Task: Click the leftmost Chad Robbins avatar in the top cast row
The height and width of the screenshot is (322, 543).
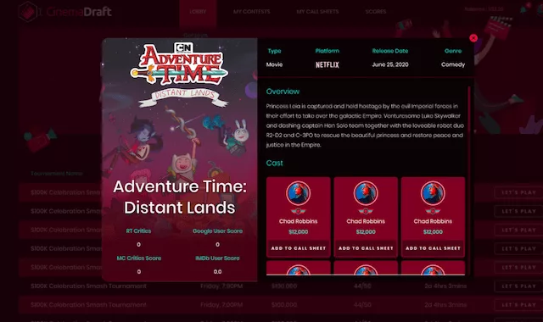Action: [x=298, y=193]
